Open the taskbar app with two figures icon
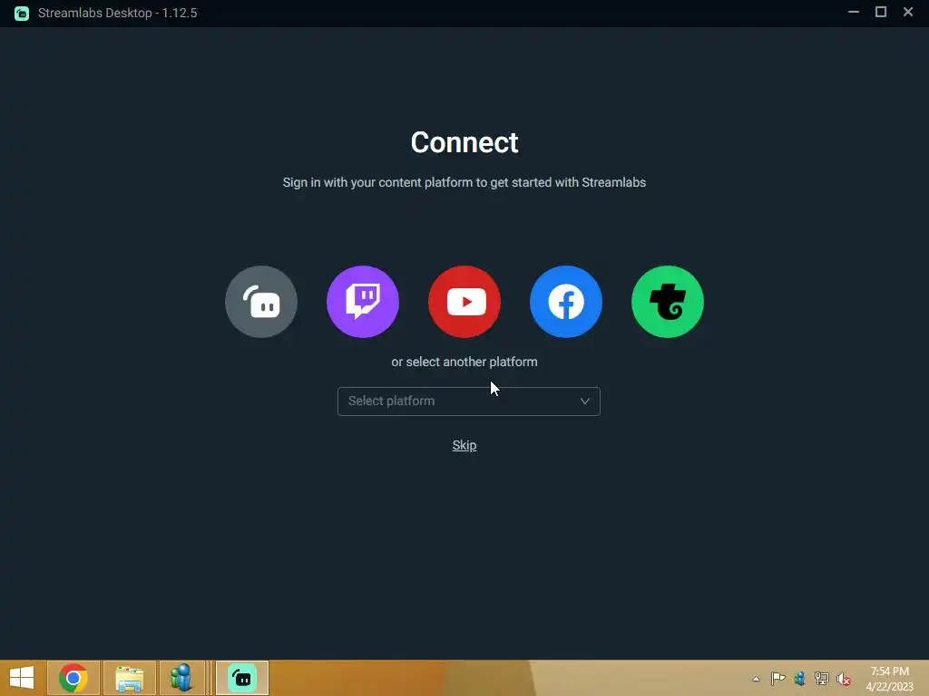 (x=181, y=678)
